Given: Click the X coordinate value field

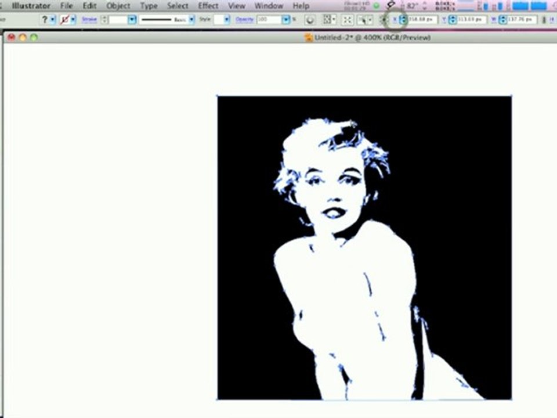Looking at the screenshot, I should (x=422, y=19).
